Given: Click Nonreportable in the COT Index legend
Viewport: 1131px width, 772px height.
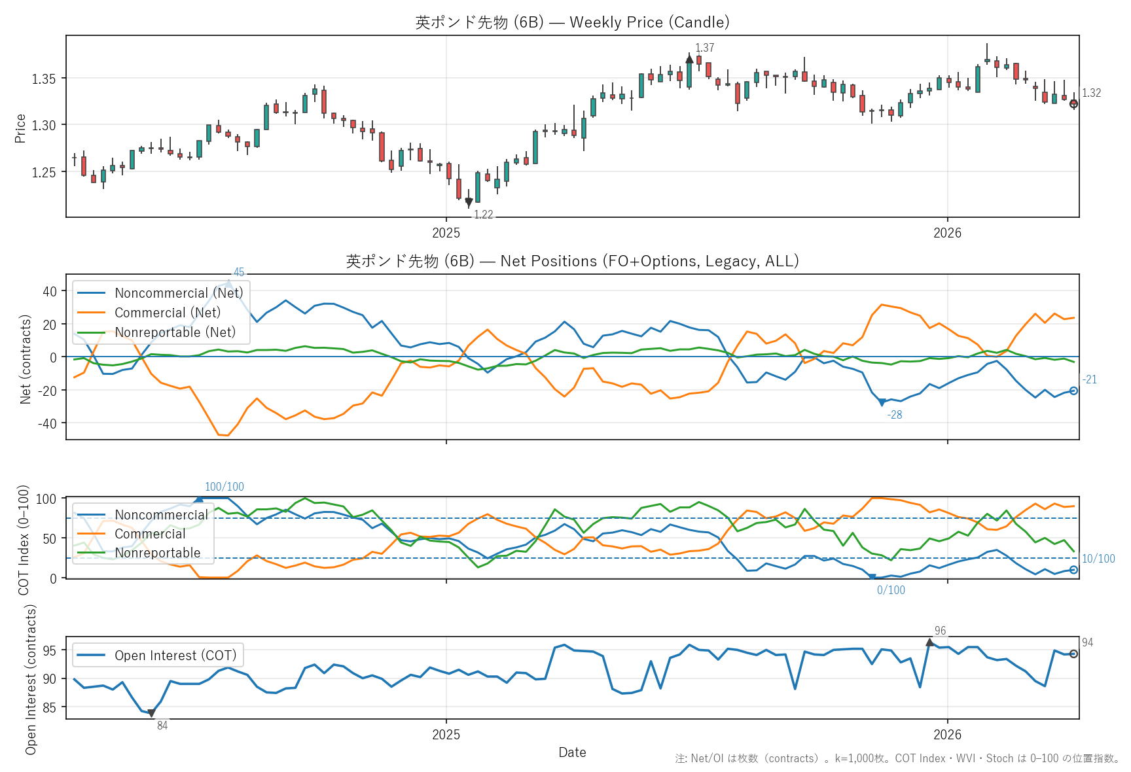Looking at the screenshot, I should coord(158,553).
